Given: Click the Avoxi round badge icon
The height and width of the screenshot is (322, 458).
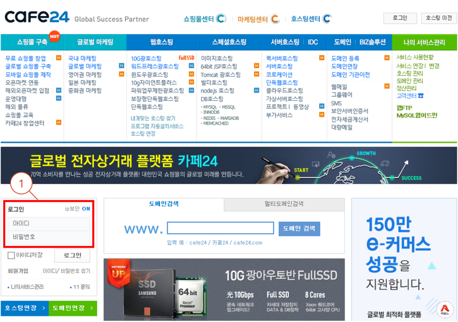Looking at the screenshot, I should pos(445,309).
